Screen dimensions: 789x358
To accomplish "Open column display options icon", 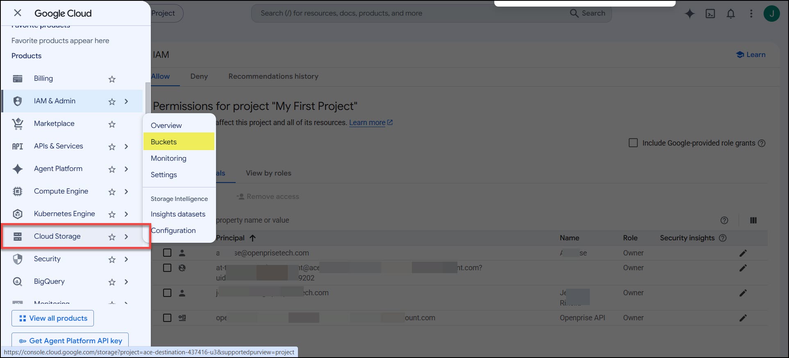I will 753,220.
